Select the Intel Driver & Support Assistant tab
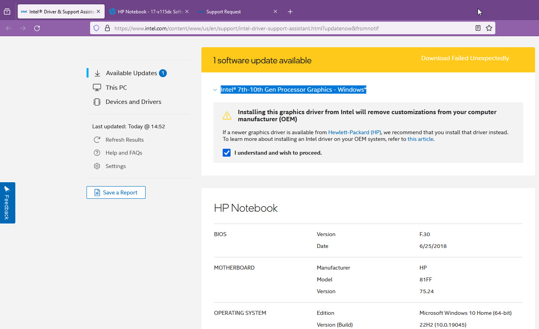 [x=61, y=11]
